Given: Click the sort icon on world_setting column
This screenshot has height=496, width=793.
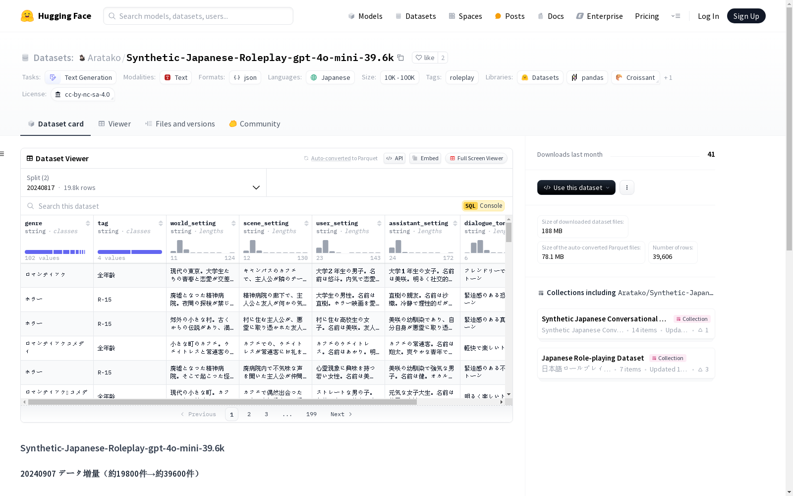Looking at the screenshot, I should [x=233, y=223].
